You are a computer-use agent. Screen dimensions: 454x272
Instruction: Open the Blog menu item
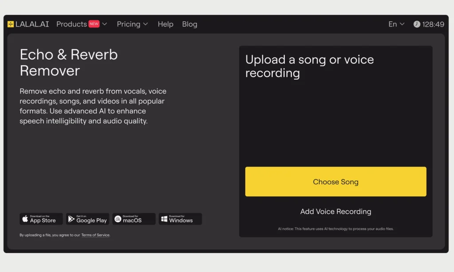coord(190,24)
